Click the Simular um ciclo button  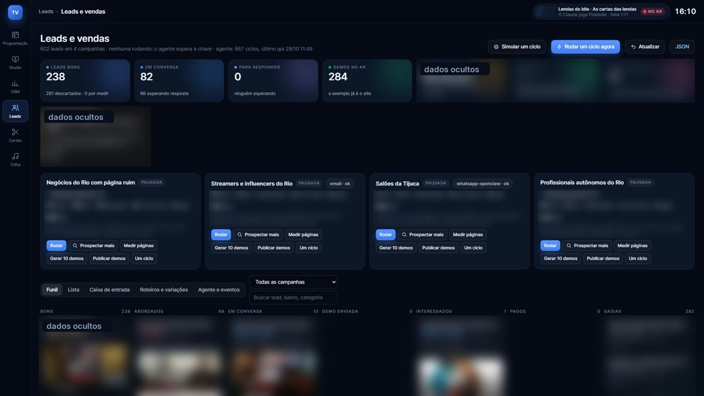point(517,47)
